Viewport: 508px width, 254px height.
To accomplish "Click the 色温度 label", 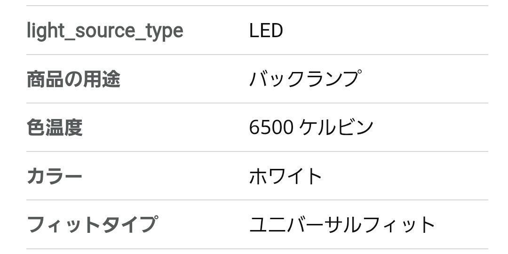I will pyautogui.click(x=55, y=127).
